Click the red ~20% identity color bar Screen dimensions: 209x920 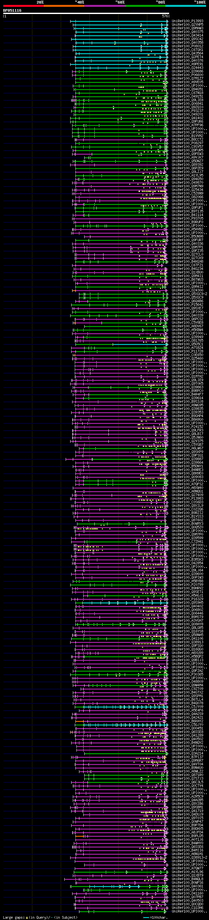coord(23,6)
